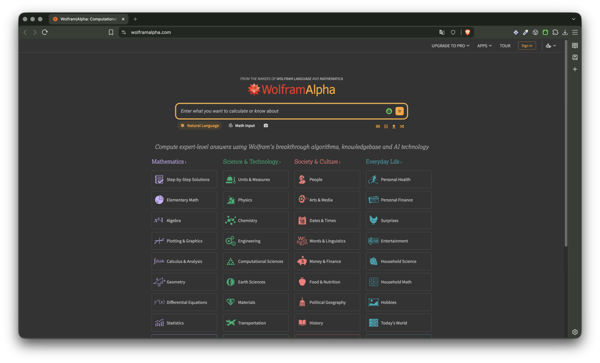Open a new browser tab
This screenshot has width=600, height=363.
tap(135, 19)
